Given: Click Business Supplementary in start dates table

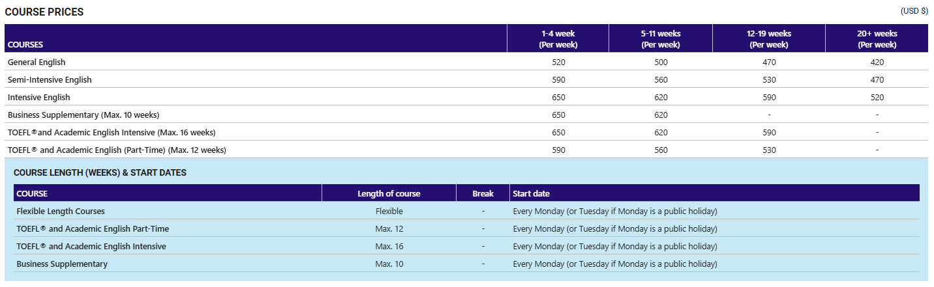Looking at the screenshot, I should coord(62,264).
